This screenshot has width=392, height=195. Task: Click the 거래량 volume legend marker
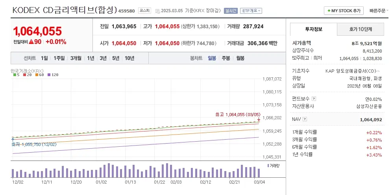point(268,166)
